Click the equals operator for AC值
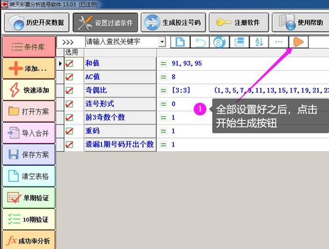 coord(163,77)
